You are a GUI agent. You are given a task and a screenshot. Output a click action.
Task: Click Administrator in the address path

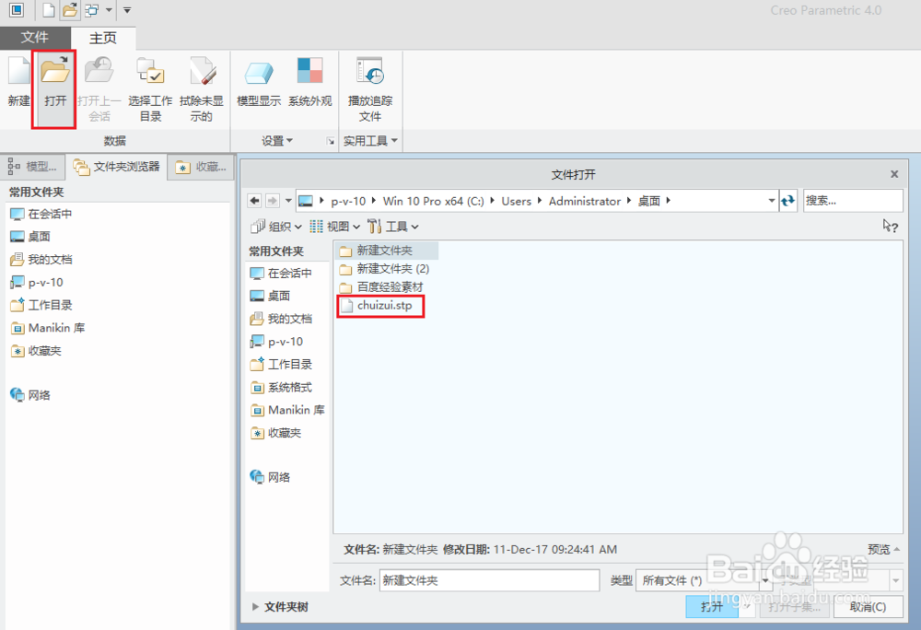click(585, 202)
